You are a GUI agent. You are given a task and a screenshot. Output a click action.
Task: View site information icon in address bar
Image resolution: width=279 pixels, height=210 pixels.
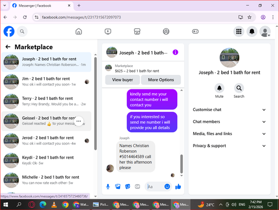[37, 17]
